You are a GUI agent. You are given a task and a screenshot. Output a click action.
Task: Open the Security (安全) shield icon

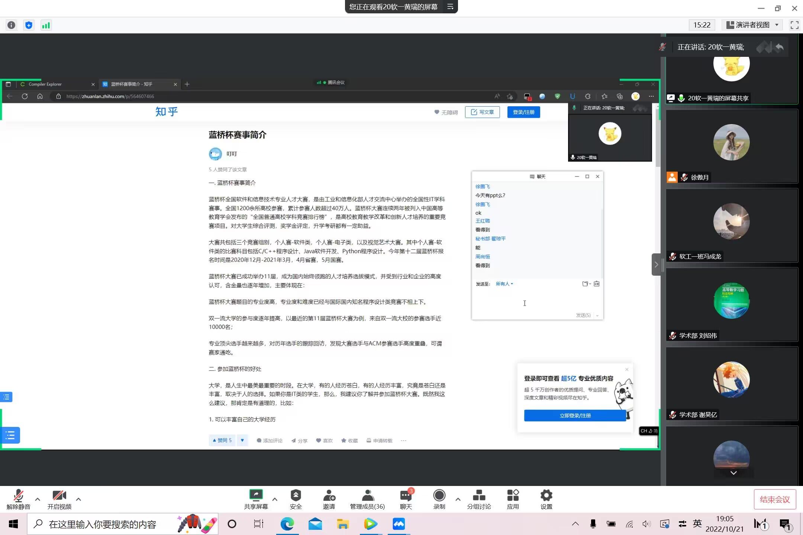click(x=296, y=496)
